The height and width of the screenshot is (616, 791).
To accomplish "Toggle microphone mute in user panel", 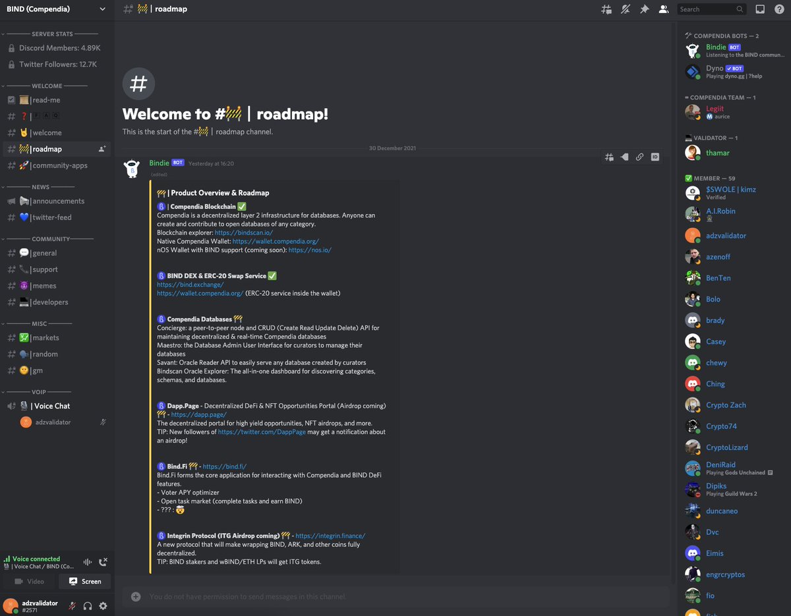I will 71,605.
